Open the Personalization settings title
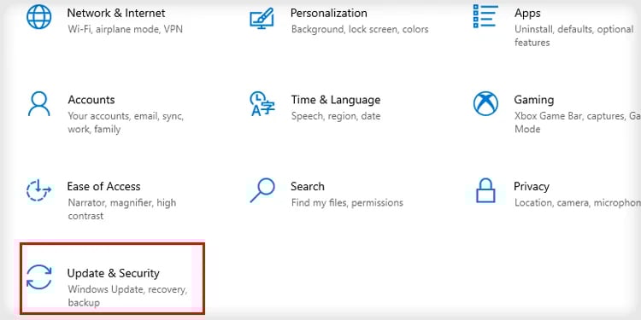641x320 pixels. [x=329, y=13]
